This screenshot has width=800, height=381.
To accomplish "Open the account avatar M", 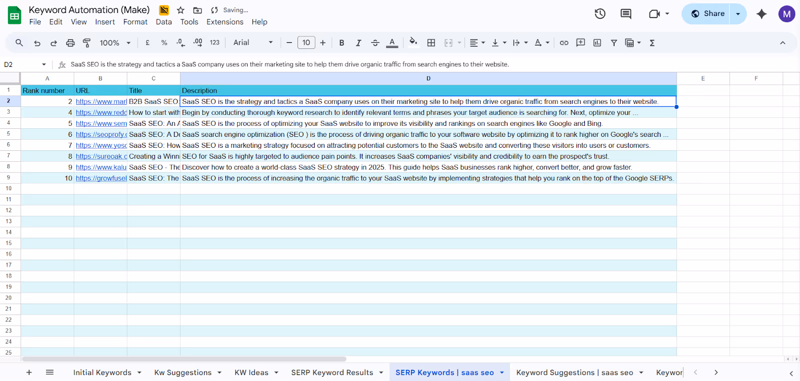I will tap(786, 14).
